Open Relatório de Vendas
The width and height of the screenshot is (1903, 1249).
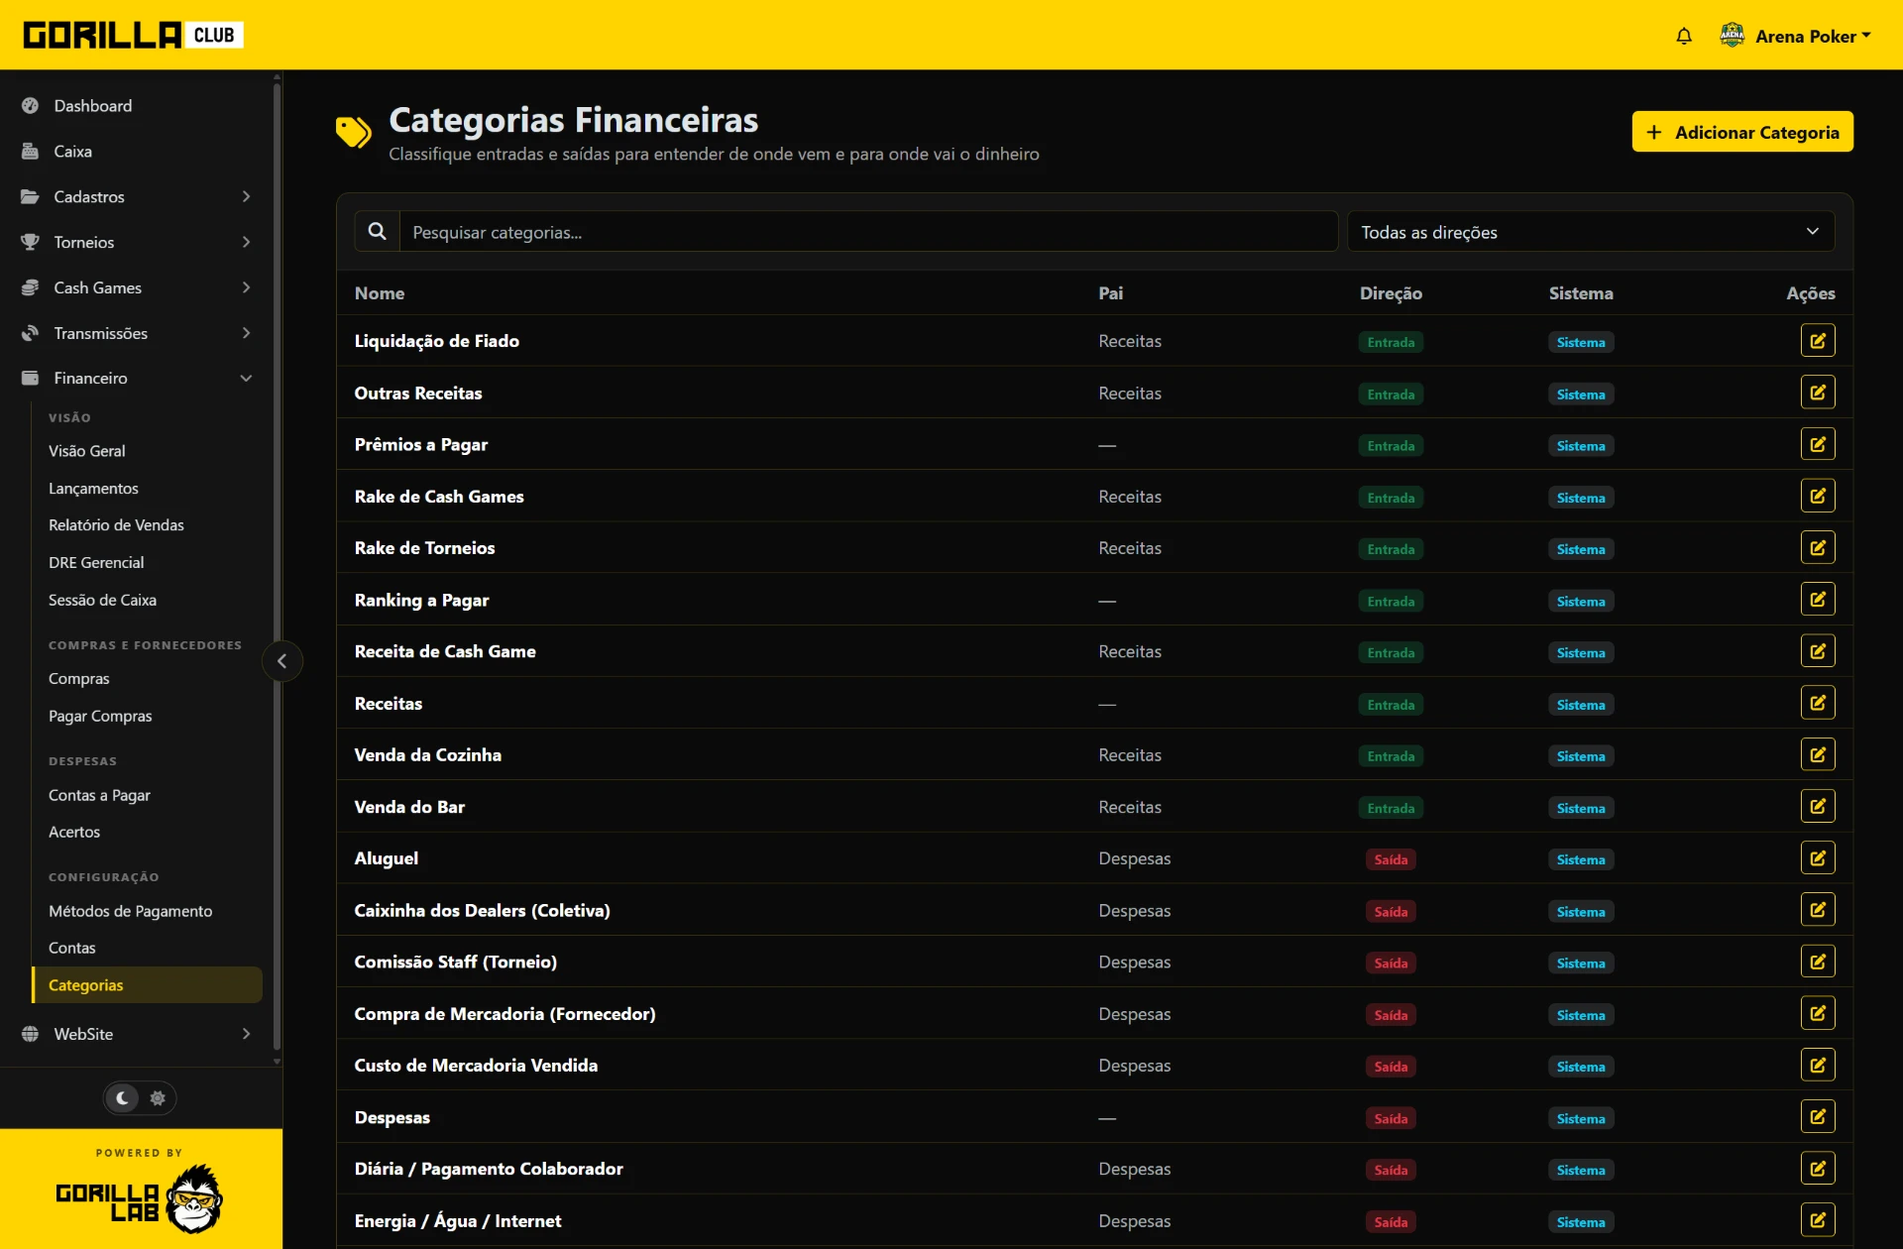tap(116, 525)
